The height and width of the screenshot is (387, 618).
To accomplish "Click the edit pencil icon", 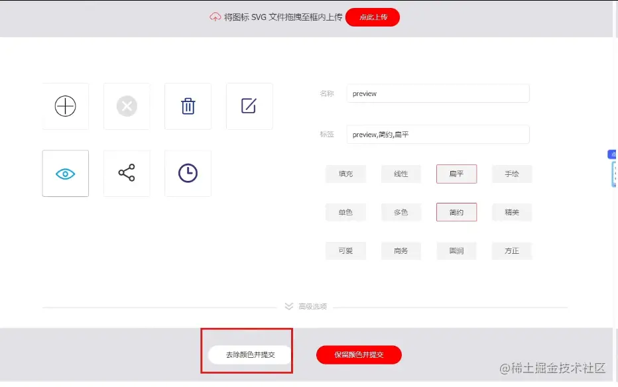I will tap(249, 106).
